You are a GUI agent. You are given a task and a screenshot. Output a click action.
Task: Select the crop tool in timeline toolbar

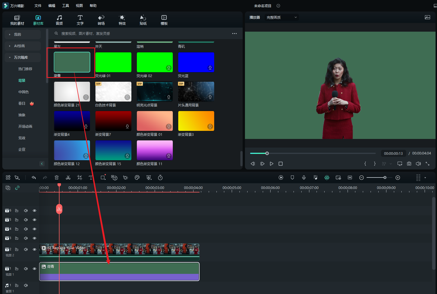click(x=80, y=178)
